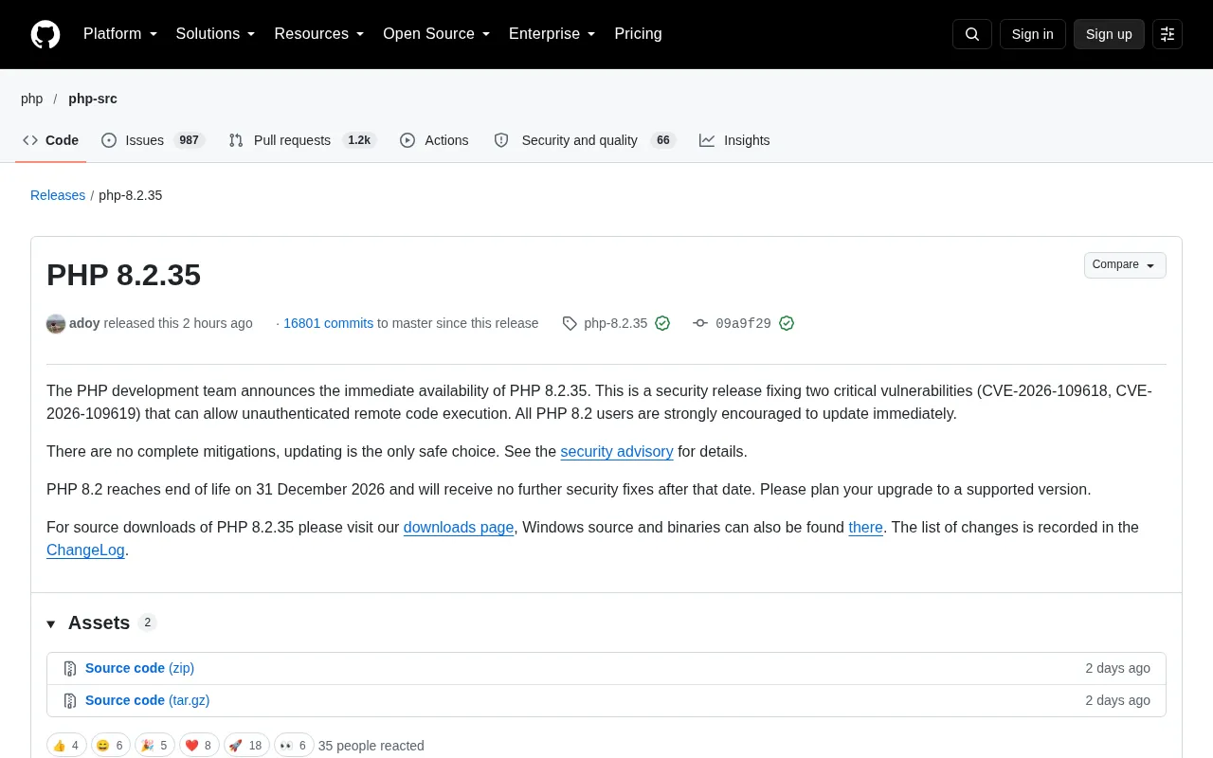Open appearance settings sliders icon
The image size is (1213, 758).
click(1168, 34)
